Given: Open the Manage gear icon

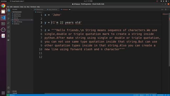Looking at the screenshot, I should coord(8,92).
